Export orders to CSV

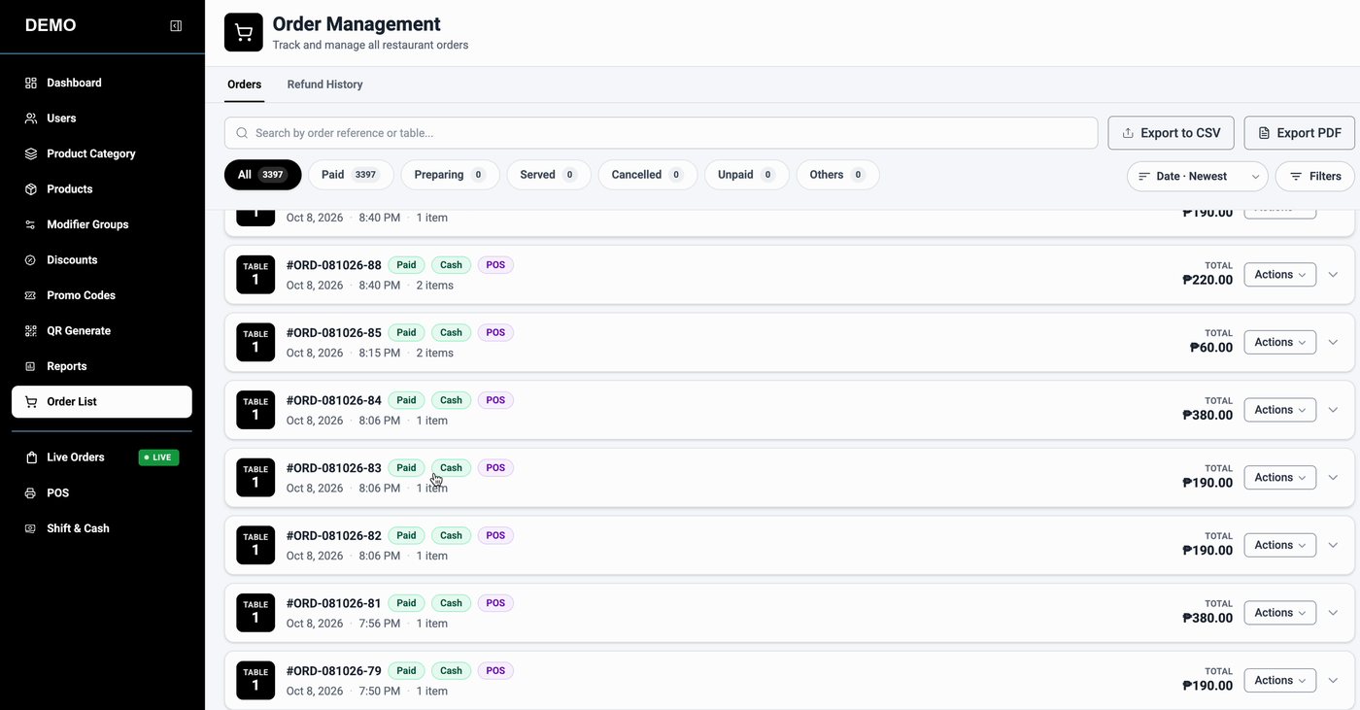(x=1171, y=133)
